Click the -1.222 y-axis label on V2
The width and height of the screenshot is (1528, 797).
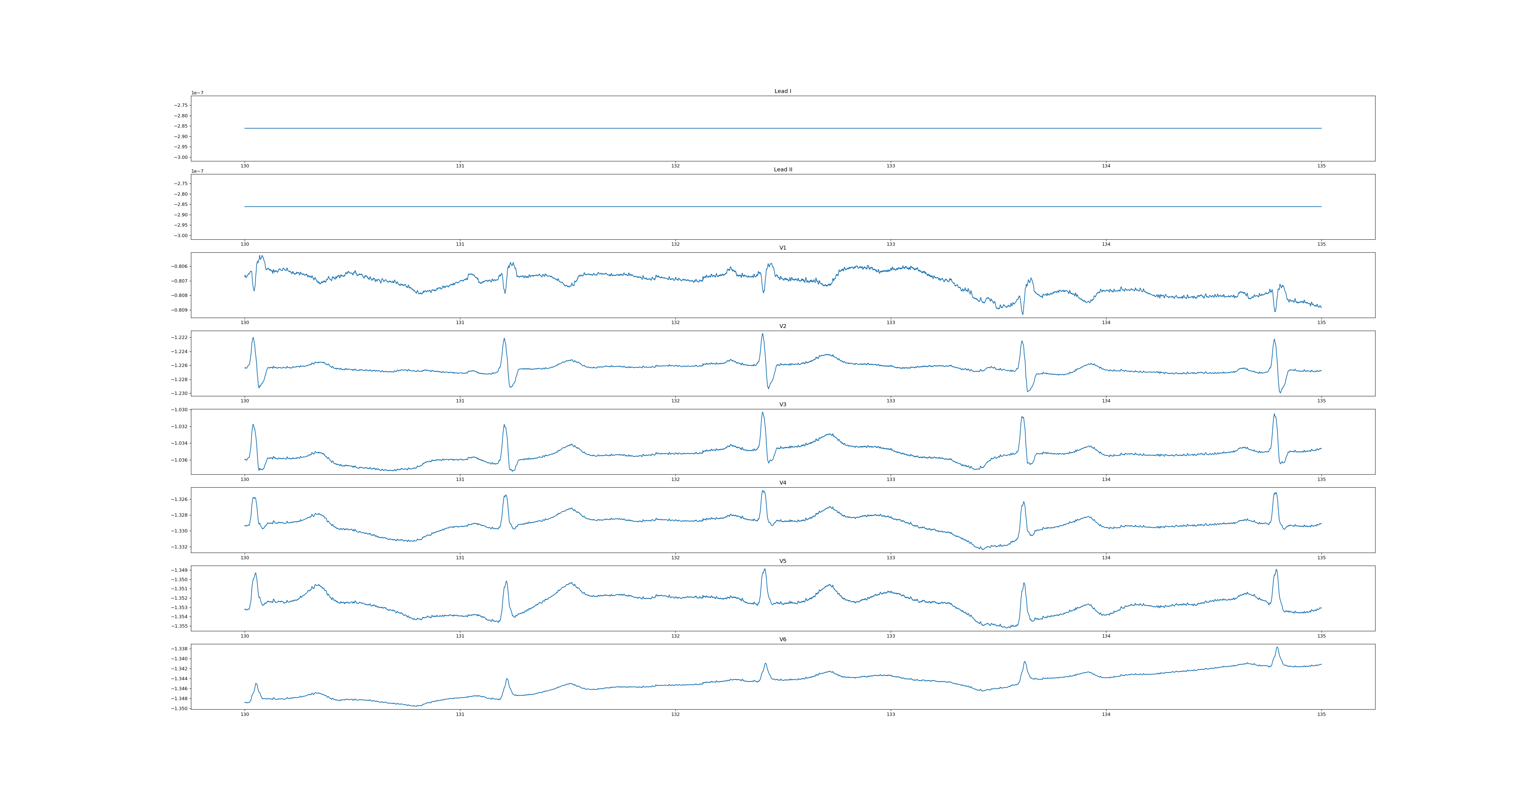pyautogui.click(x=180, y=337)
